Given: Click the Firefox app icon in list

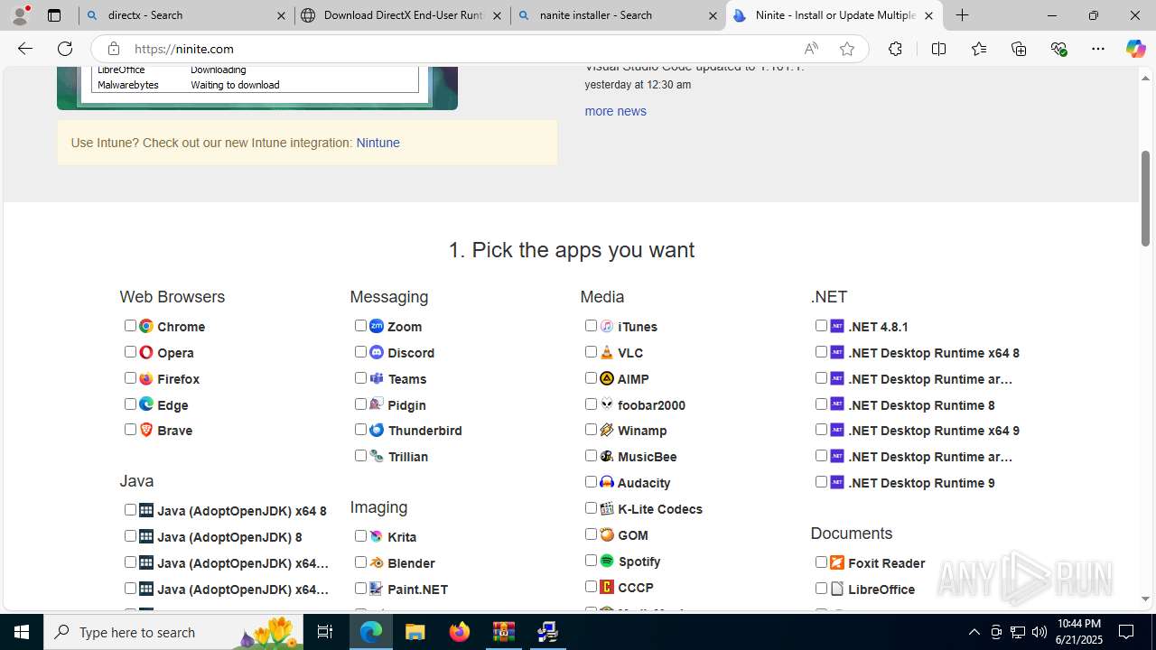Looking at the screenshot, I should 146,378.
